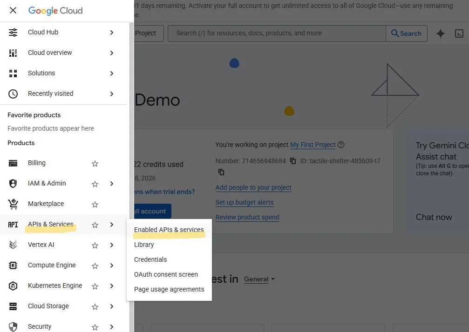Close the navigation menu with X icon

point(13,10)
